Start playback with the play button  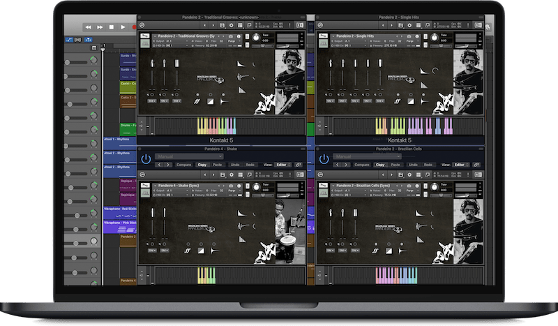[x=123, y=27]
